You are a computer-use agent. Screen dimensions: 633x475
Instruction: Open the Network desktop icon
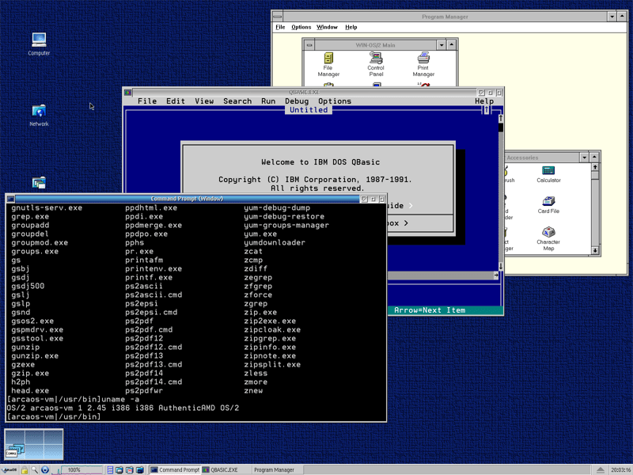tap(39, 111)
